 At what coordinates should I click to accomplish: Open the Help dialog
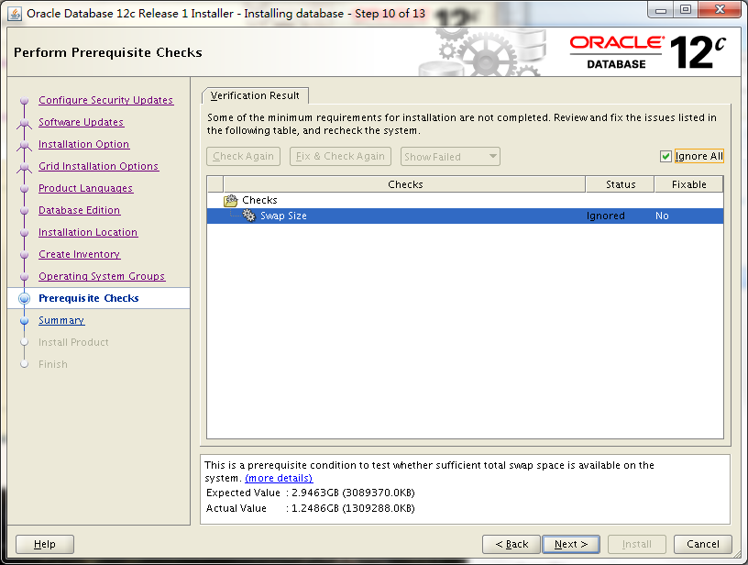[x=44, y=544]
